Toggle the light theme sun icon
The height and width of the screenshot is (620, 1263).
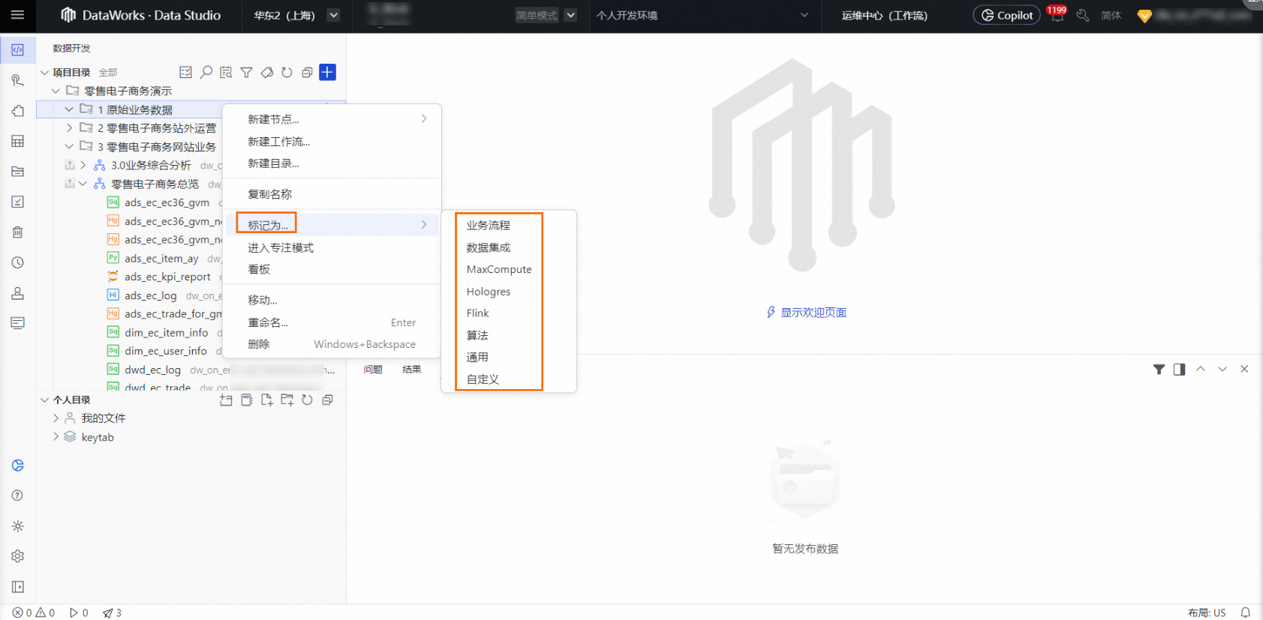(x=17, y=526)
